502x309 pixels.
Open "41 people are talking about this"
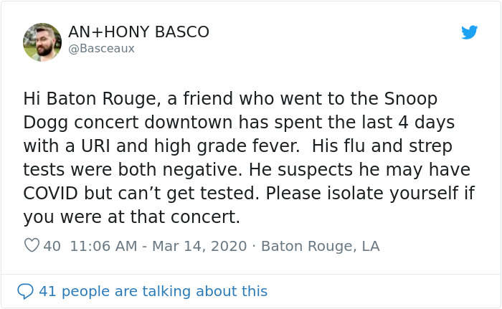153,291
